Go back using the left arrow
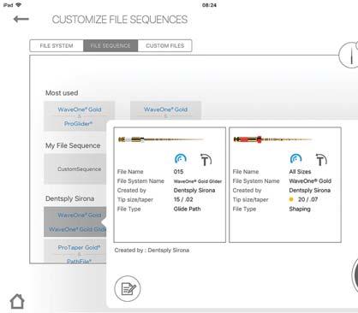Screen dimensions: 358x313 [21, 20]
